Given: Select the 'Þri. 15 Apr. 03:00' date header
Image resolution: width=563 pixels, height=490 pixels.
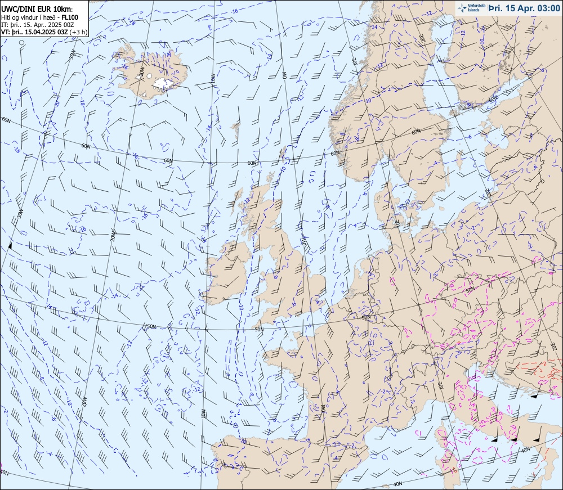Looking at the screenshot, I should [524, 8].
